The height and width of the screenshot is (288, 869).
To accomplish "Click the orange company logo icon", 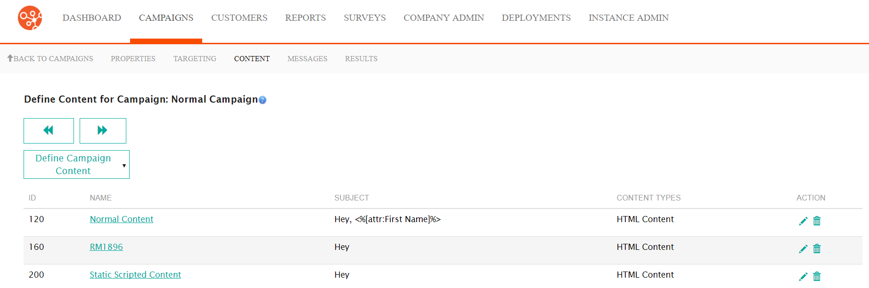I will coord(30,18).
